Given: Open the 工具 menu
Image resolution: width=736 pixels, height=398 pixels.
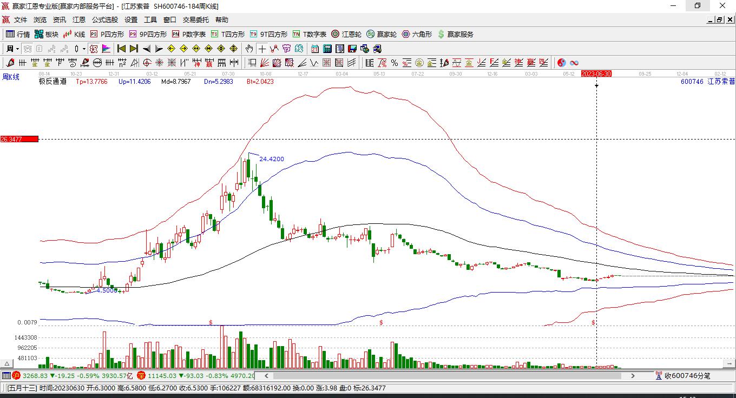Looking at the screenshot, I should [150, 20].
